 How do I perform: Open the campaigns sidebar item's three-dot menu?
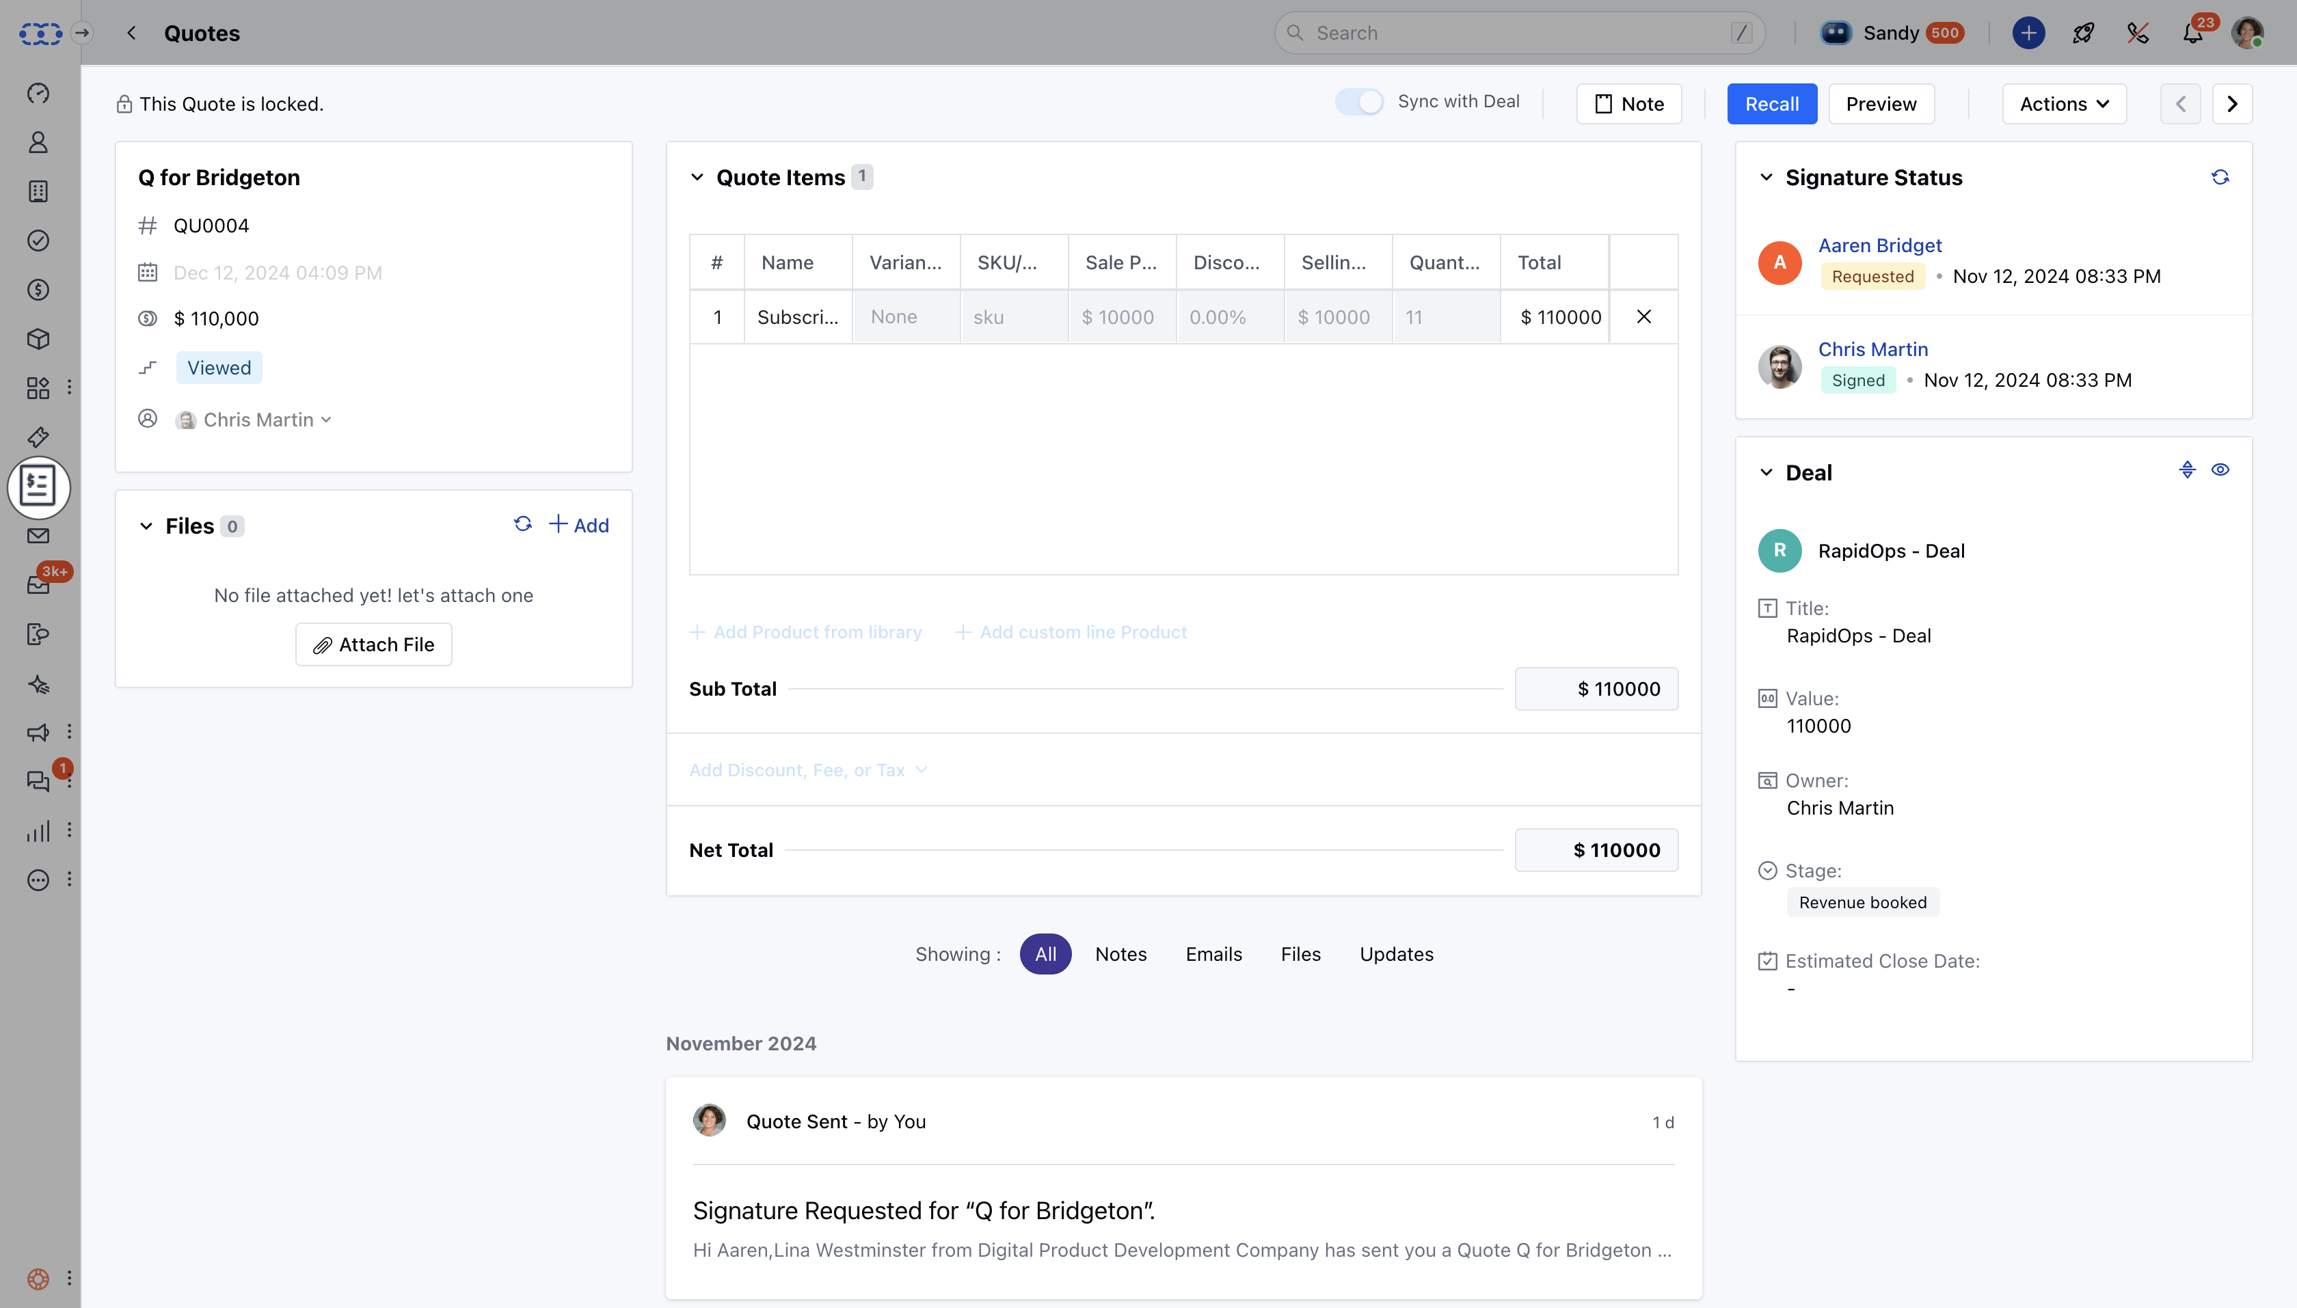[69, 732]
